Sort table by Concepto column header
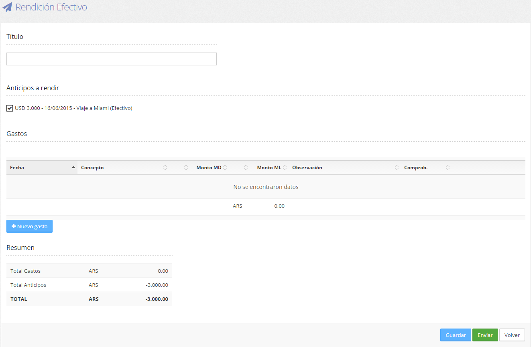Viewport: 531px width, 347px height. click(x=124, y=168)
